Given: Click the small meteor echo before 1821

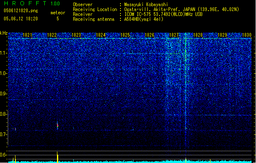Looking at the screenshot, I should [x=15, y=129].
